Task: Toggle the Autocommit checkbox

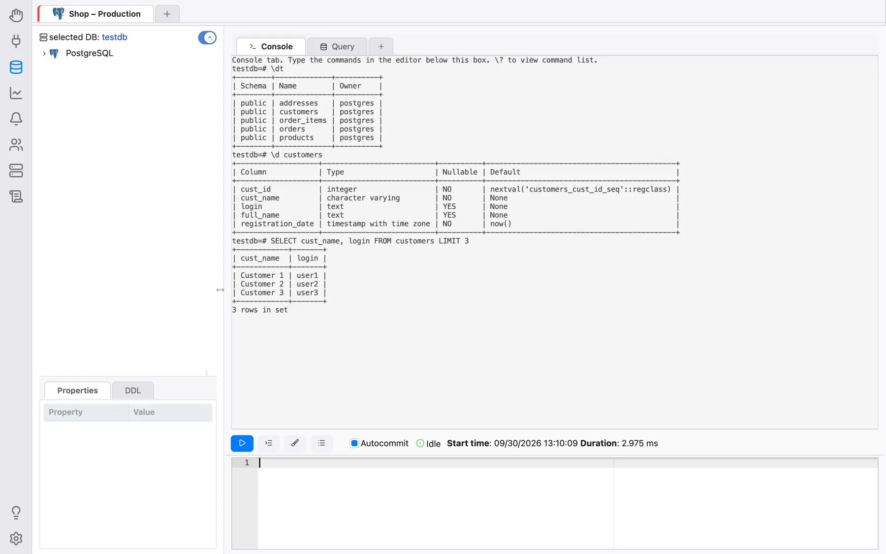Action: click(x=354, y=443)
